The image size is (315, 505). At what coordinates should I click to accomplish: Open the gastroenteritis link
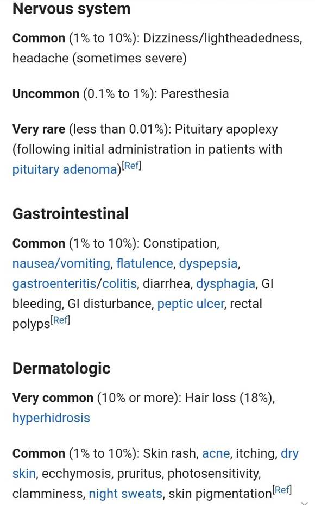54,284
